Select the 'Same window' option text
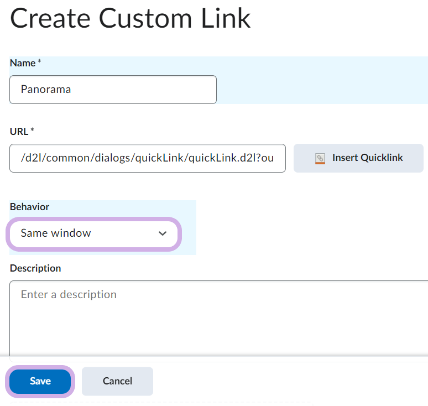 click(56, 233)
